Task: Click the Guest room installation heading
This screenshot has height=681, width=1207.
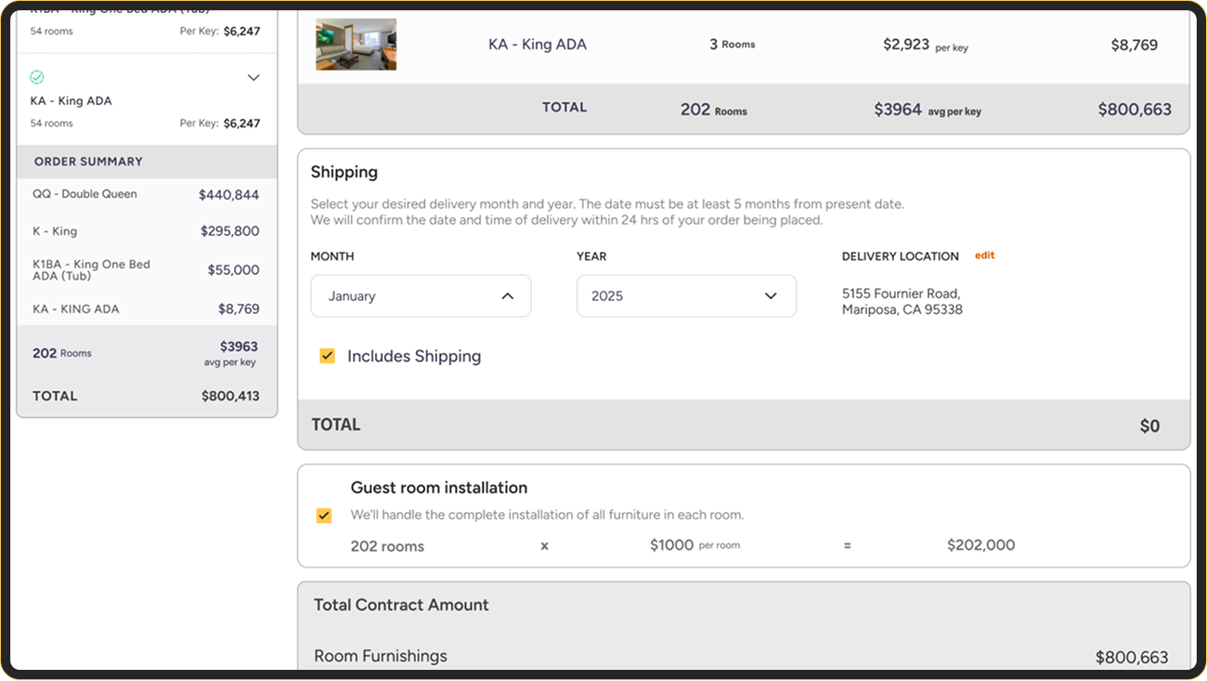Action: 438,488
